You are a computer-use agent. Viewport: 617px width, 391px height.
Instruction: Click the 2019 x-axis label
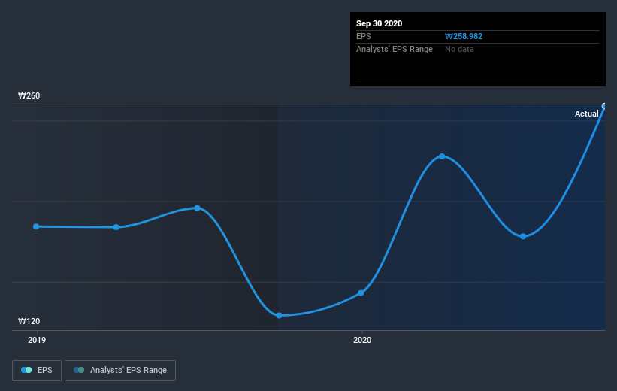point(37,340)
